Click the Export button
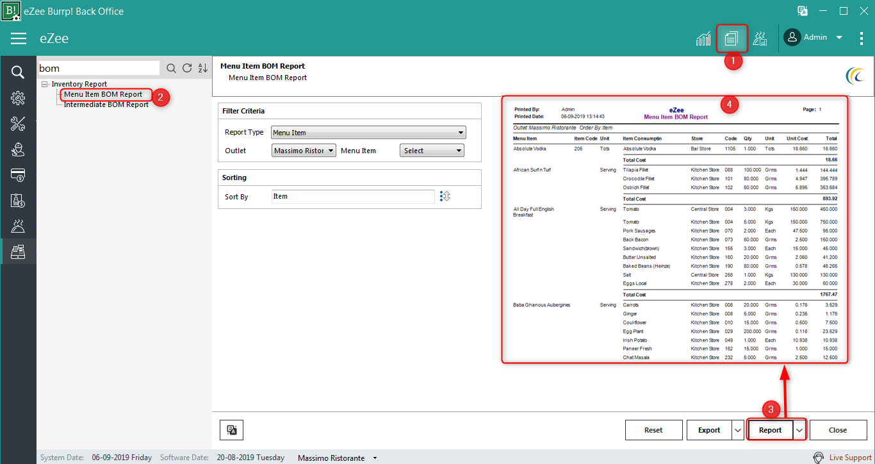Viewport: 875px width, 464px height. [x=709, y=430]
